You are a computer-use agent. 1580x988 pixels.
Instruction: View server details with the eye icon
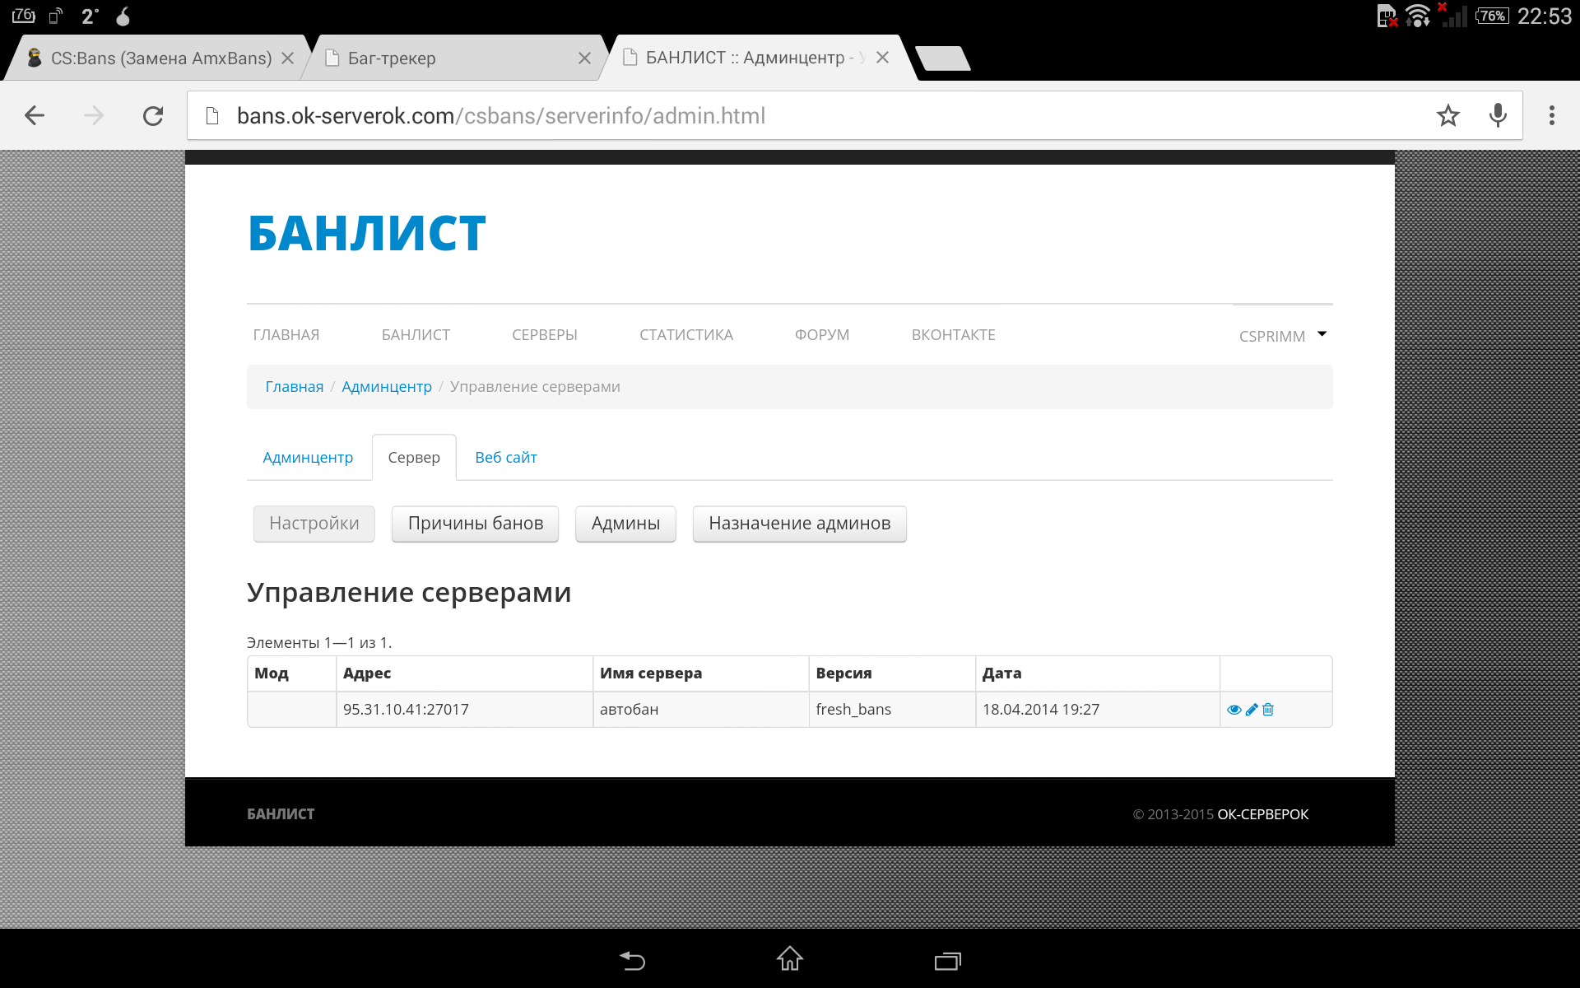point(1234,710)
